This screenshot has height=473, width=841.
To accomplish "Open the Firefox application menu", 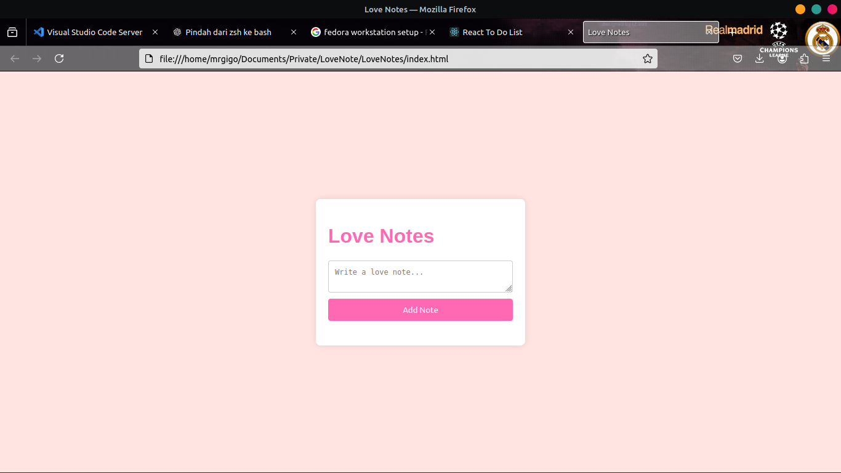I will [826, 59].
